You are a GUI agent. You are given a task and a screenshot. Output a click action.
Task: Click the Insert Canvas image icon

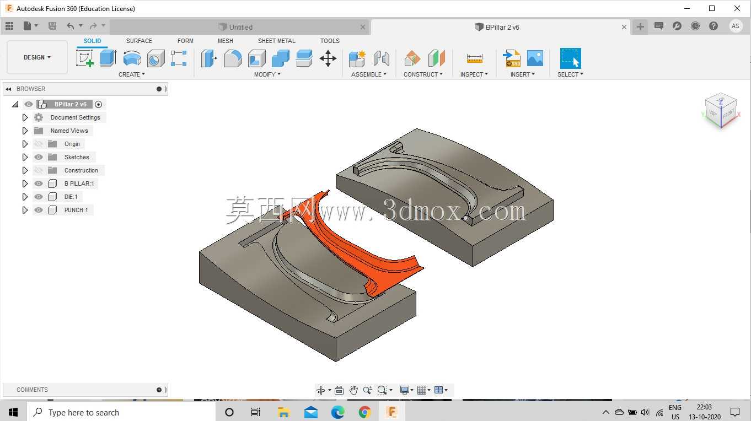(535, 58)
